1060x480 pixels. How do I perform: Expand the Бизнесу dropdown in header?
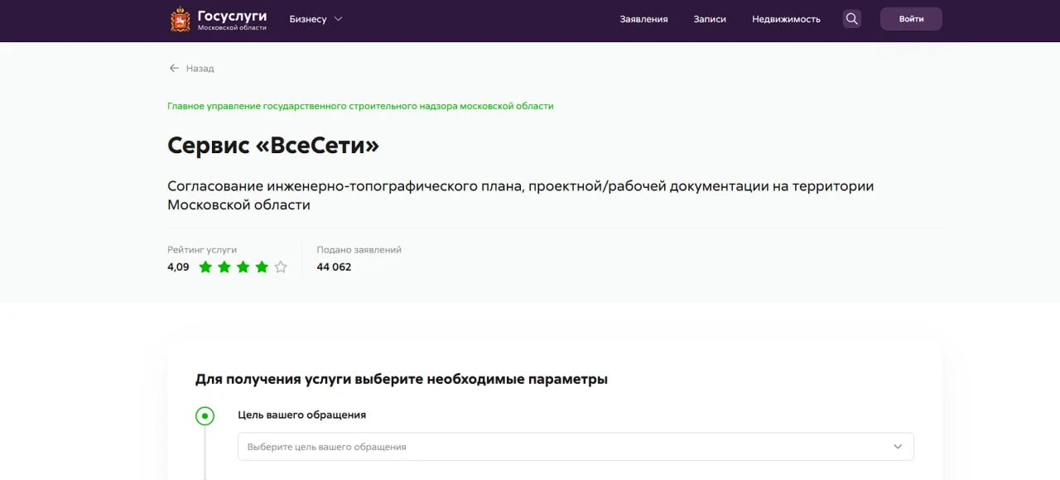[x=316, y=19]
